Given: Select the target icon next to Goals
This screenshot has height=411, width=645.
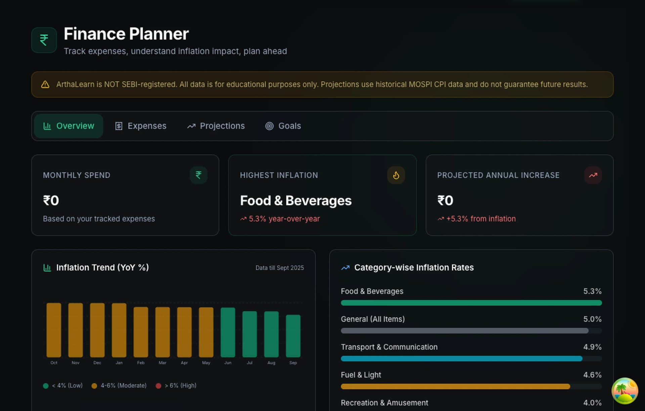Looking at the screenshot, I should [x=268, y=126].
